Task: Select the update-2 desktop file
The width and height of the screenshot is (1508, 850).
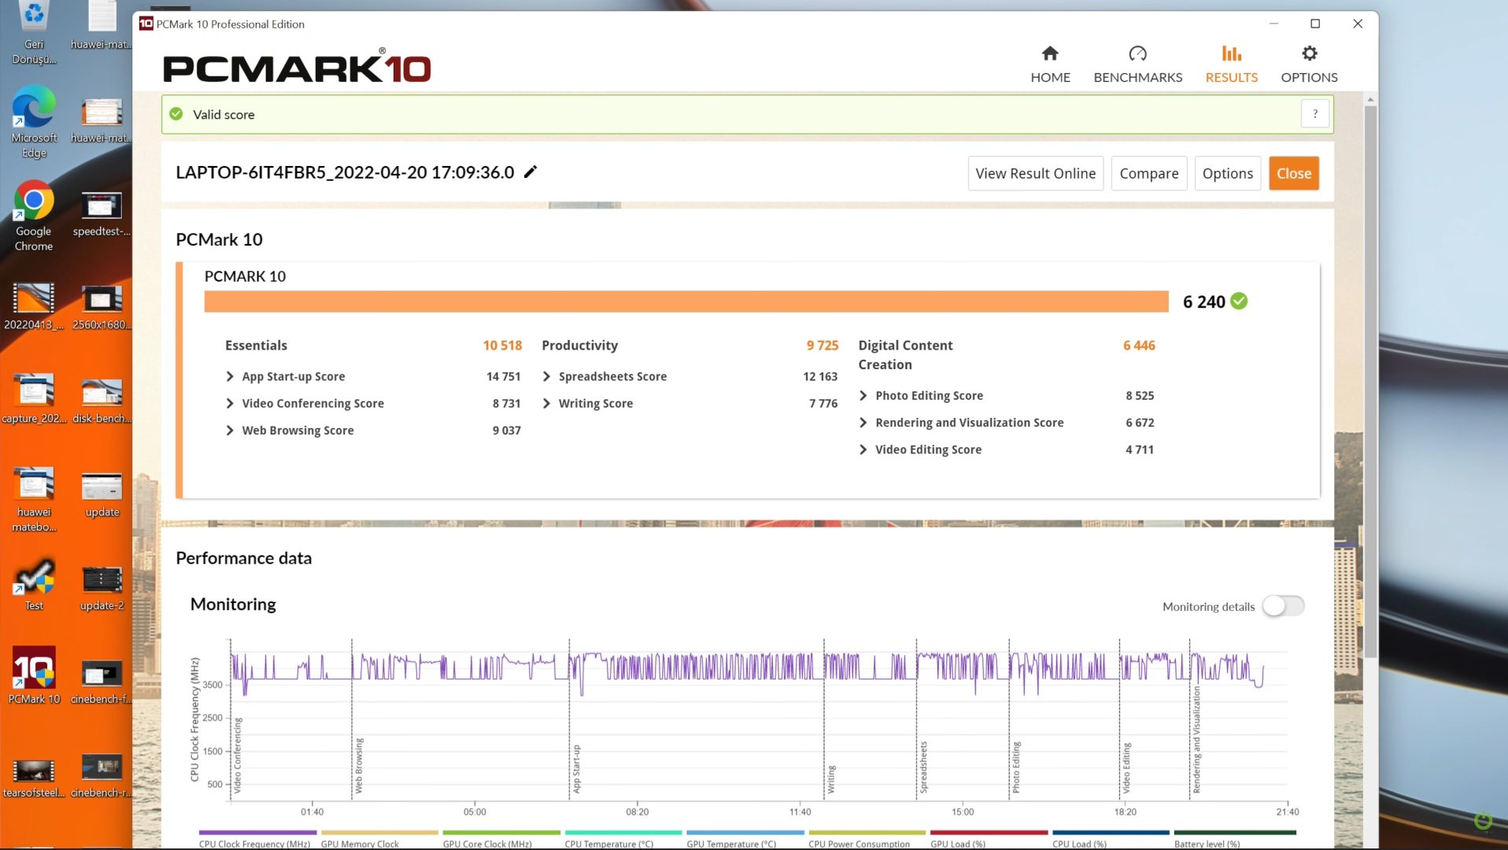Action: [x=102, y=588]
